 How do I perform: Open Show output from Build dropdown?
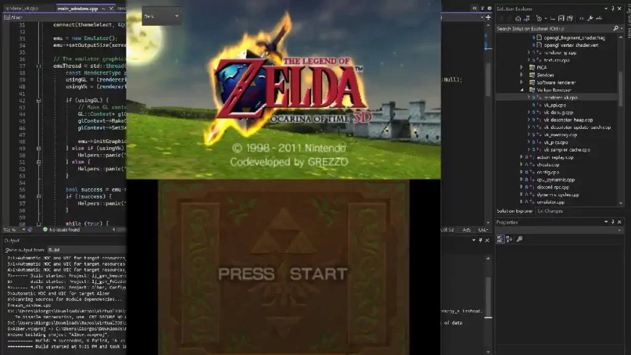86,250
